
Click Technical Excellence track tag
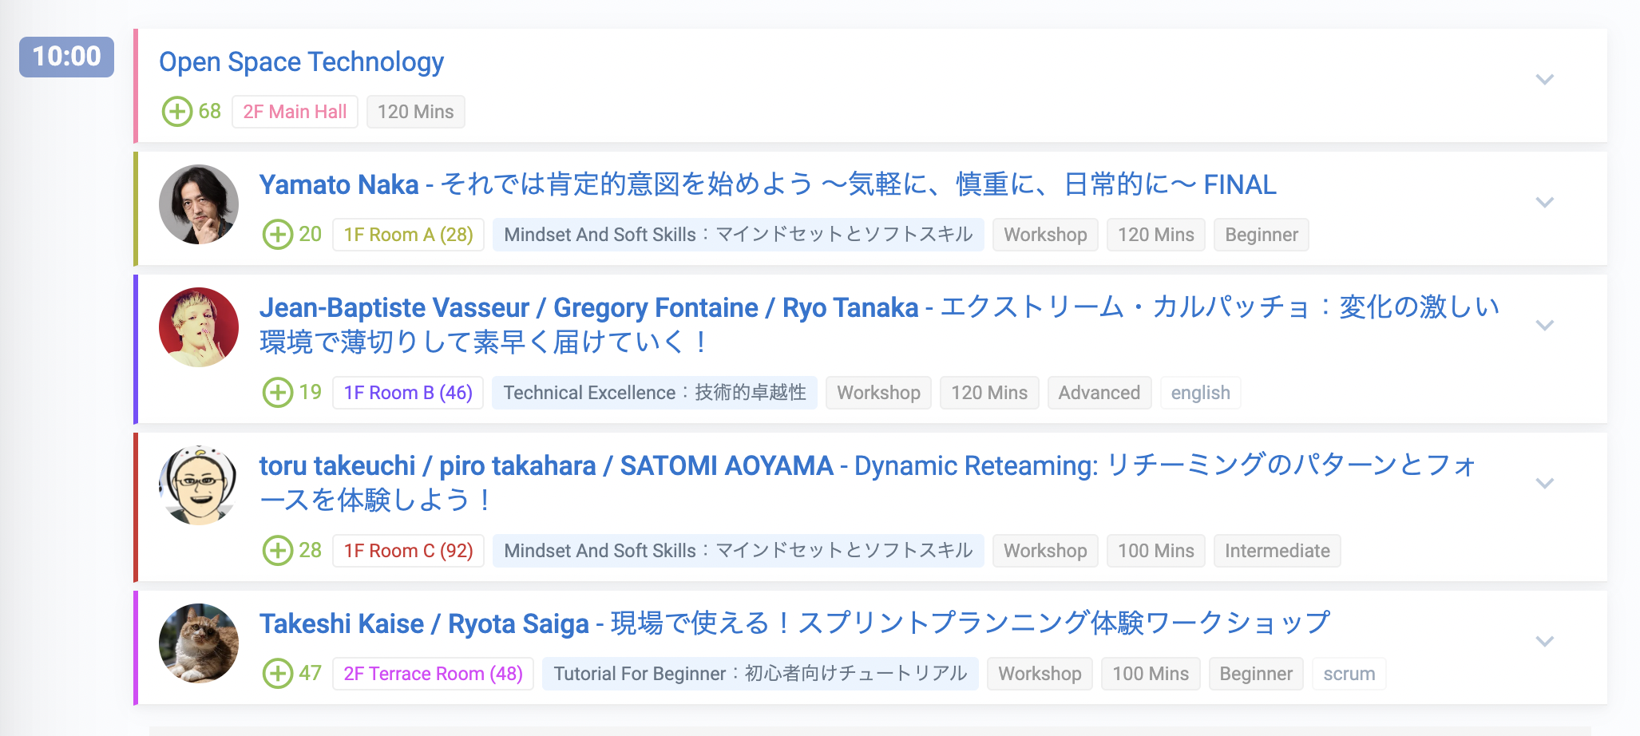click(654, 393)
